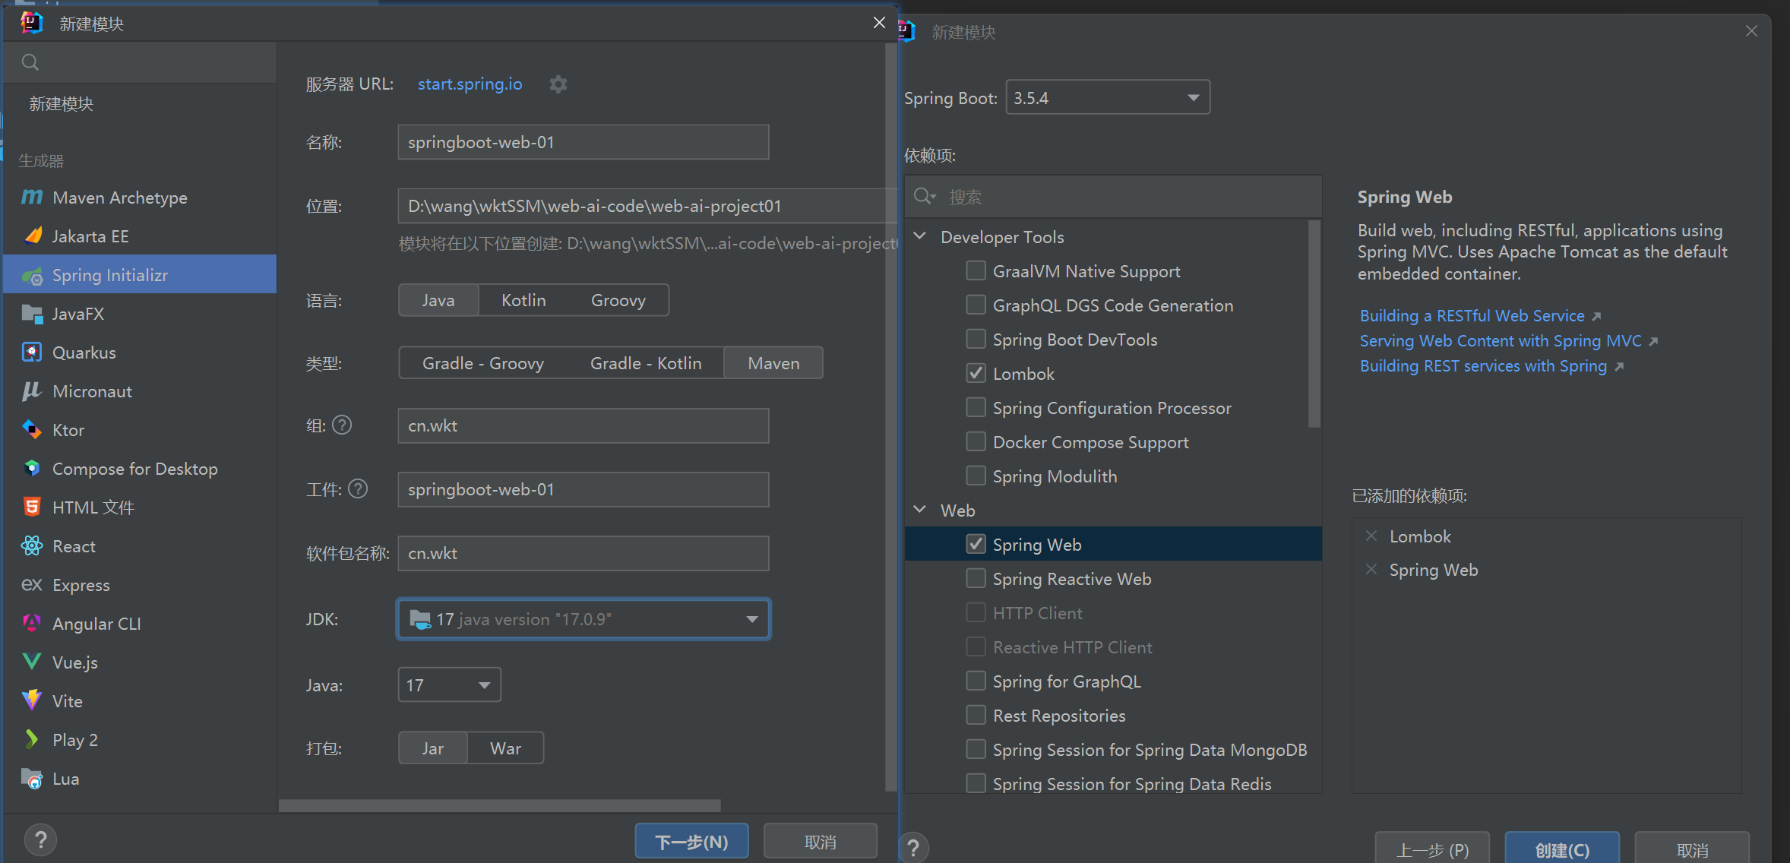Uncheck the Lombok dependency checkbox

point(976,373)
